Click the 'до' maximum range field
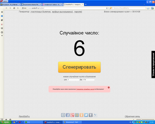Viewport: 155px width, 124px height. click(88, 80)
